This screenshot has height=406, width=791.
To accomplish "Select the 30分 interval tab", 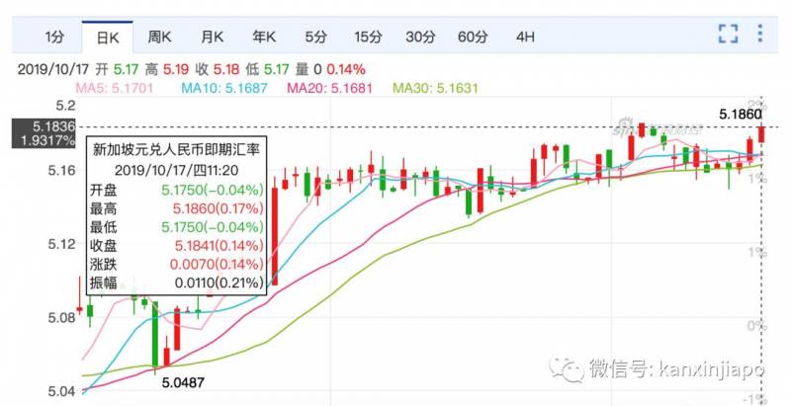I will tap(420, 37).
